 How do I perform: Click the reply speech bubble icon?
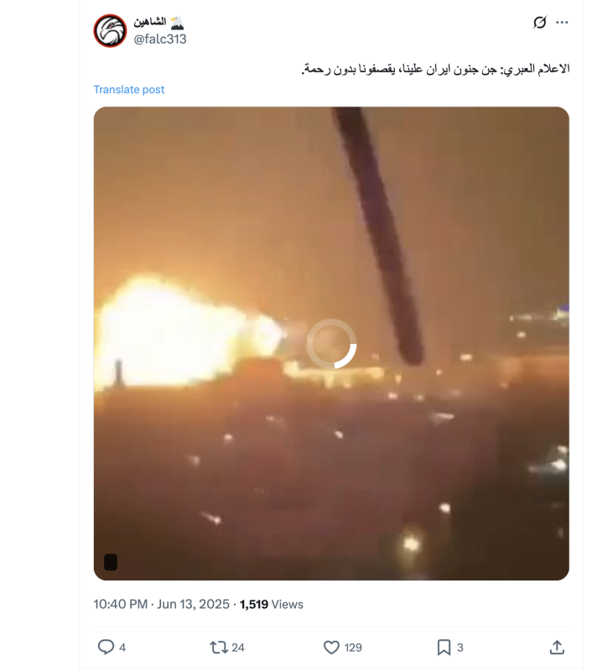click(106, 647)
